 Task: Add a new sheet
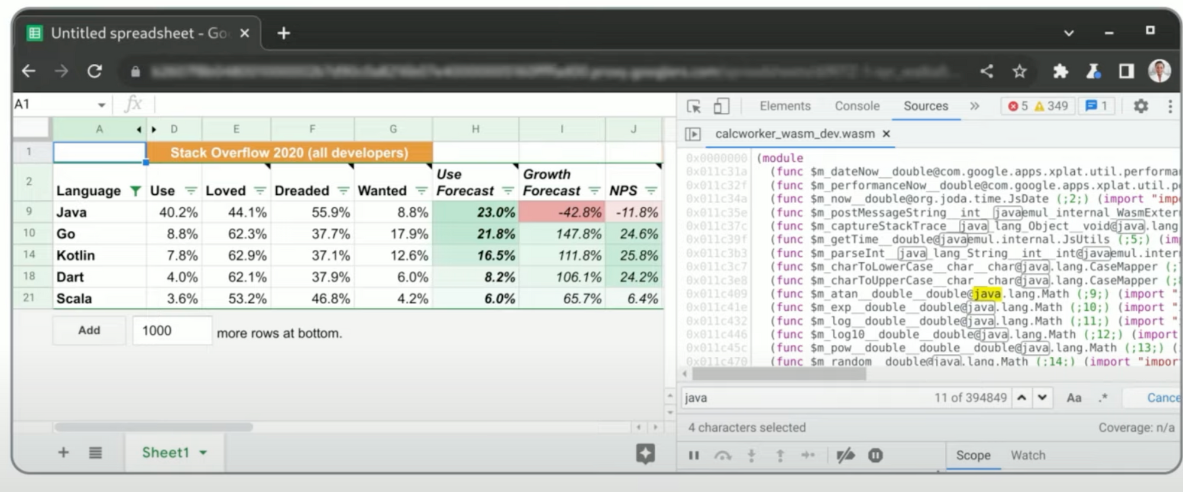point(63,453)
